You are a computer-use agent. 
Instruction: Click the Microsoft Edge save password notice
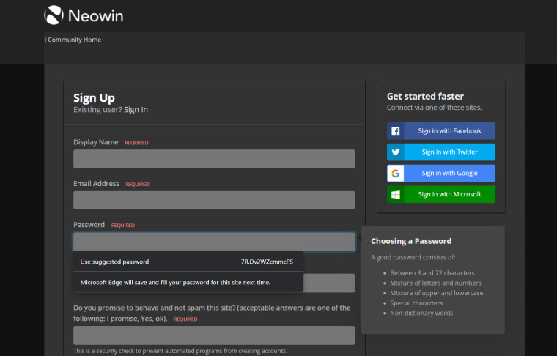click(x=188, y=282)
